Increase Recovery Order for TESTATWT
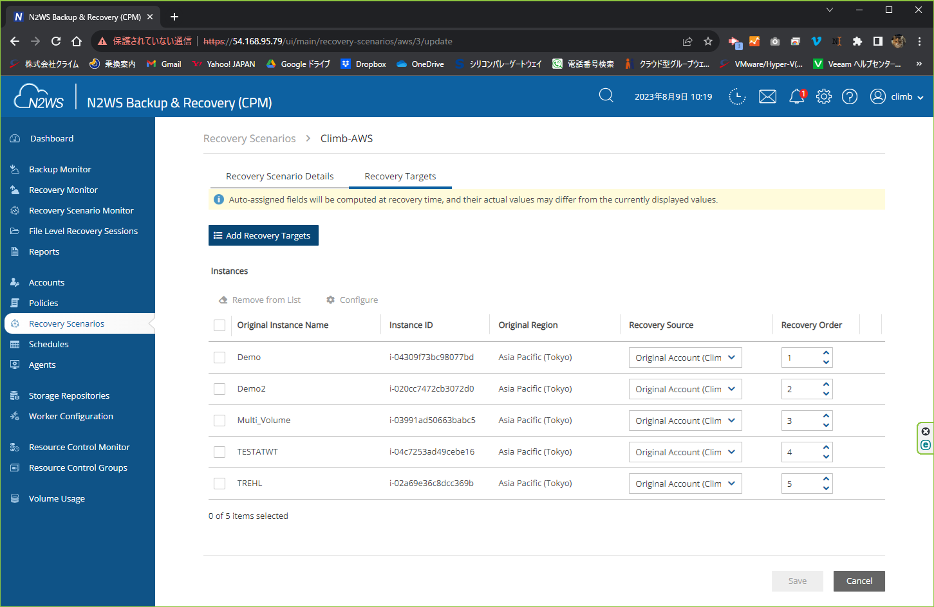This screenshot has height=607, width=934. coord(826,448)
